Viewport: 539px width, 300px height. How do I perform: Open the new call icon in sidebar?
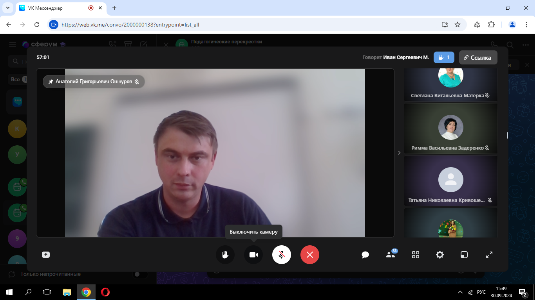(x=113, y=45)
